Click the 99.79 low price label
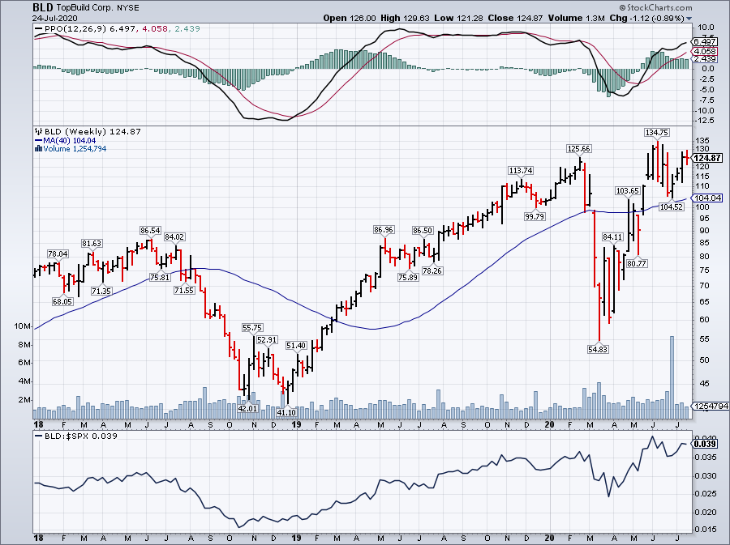The height and width of the screenshot is (545, 730). coord(535,216)
